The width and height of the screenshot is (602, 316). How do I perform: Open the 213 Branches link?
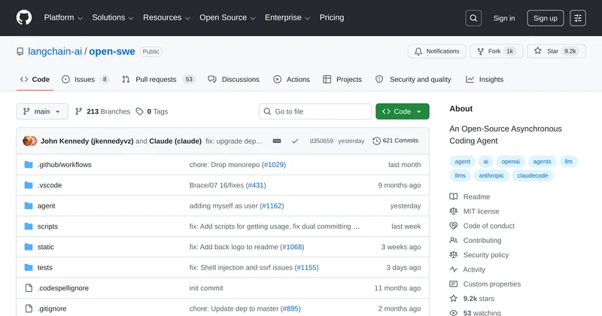pos(102,111)
